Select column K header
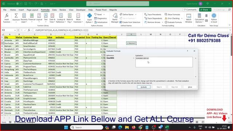Screen dimensions: 233x131 (131, 34)
